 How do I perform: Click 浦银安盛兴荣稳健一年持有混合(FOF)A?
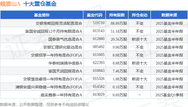(49, 87)
